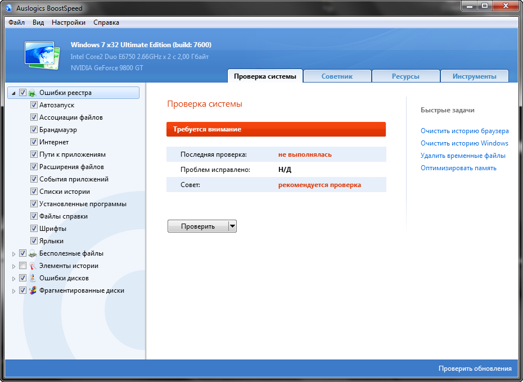Click the Intel Core2 Duo E6750 processor text
Image resolution: width=523 pixels, height=382 pixels.
140,57
